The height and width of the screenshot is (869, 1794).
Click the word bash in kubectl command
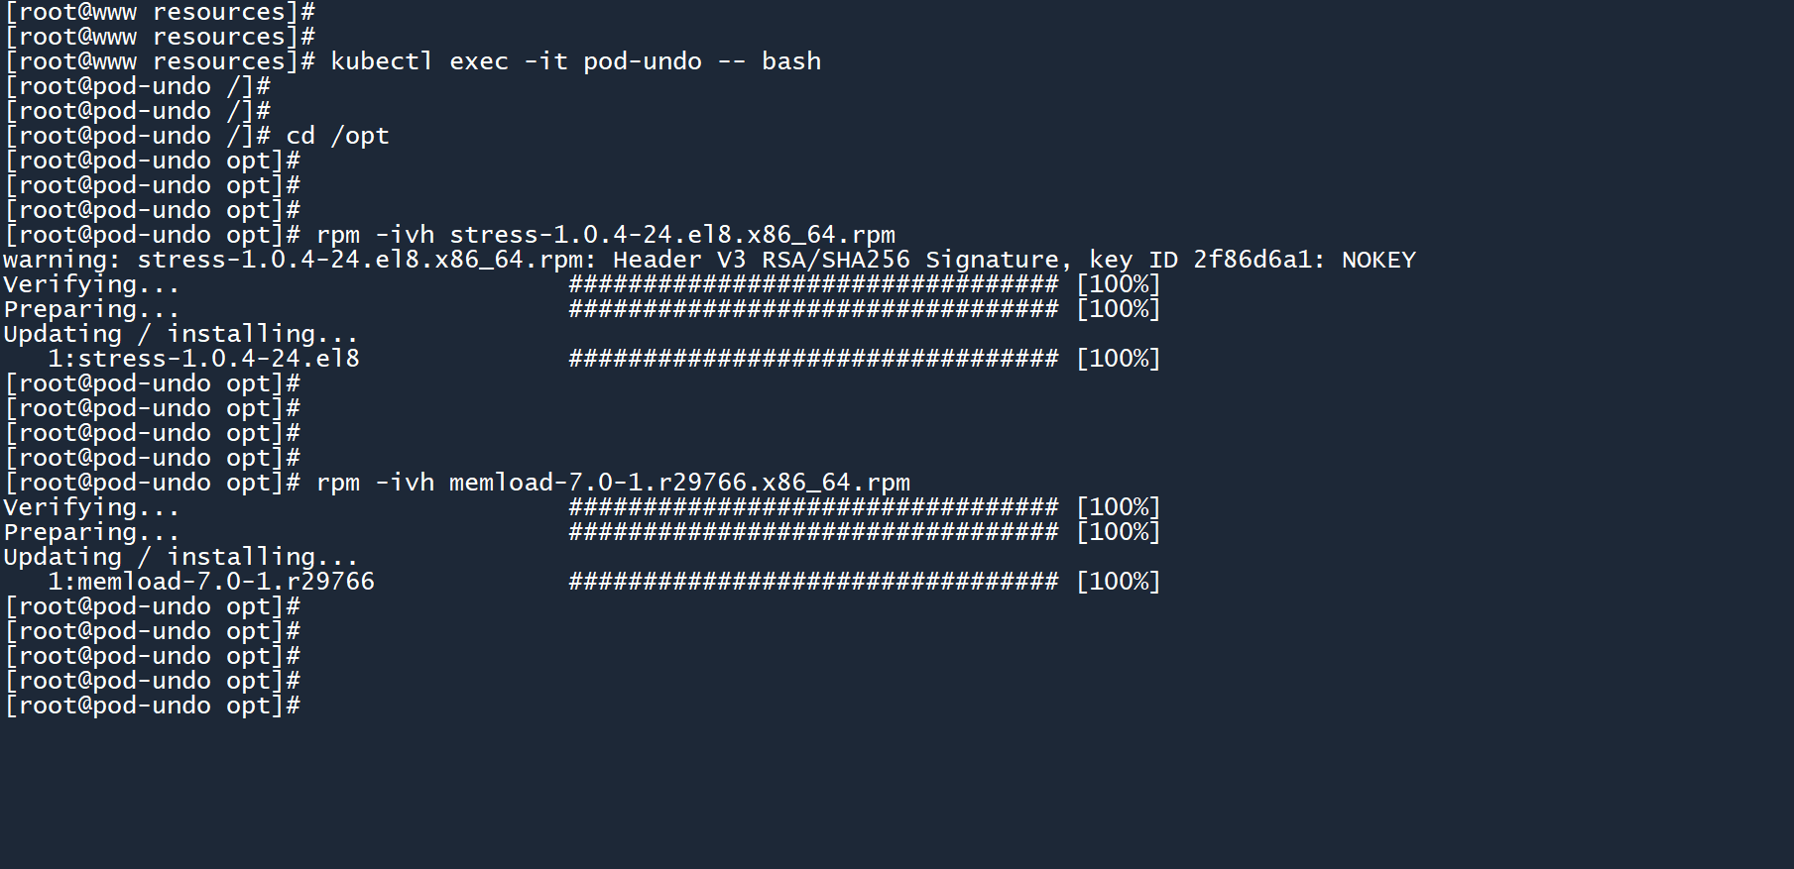(x=791, y=61)
